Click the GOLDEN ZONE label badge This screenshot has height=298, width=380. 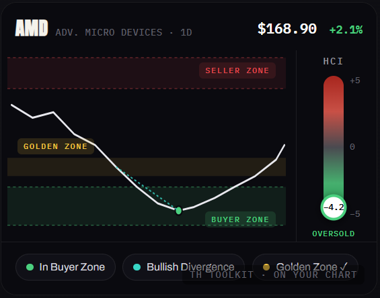pyautogui.click(x=56, y=146)
